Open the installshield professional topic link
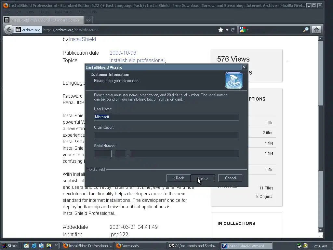Screen dimensions: 333x250 [x=137, y=60]
